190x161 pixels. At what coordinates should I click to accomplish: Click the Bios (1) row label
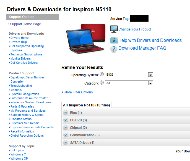point(76,113)
